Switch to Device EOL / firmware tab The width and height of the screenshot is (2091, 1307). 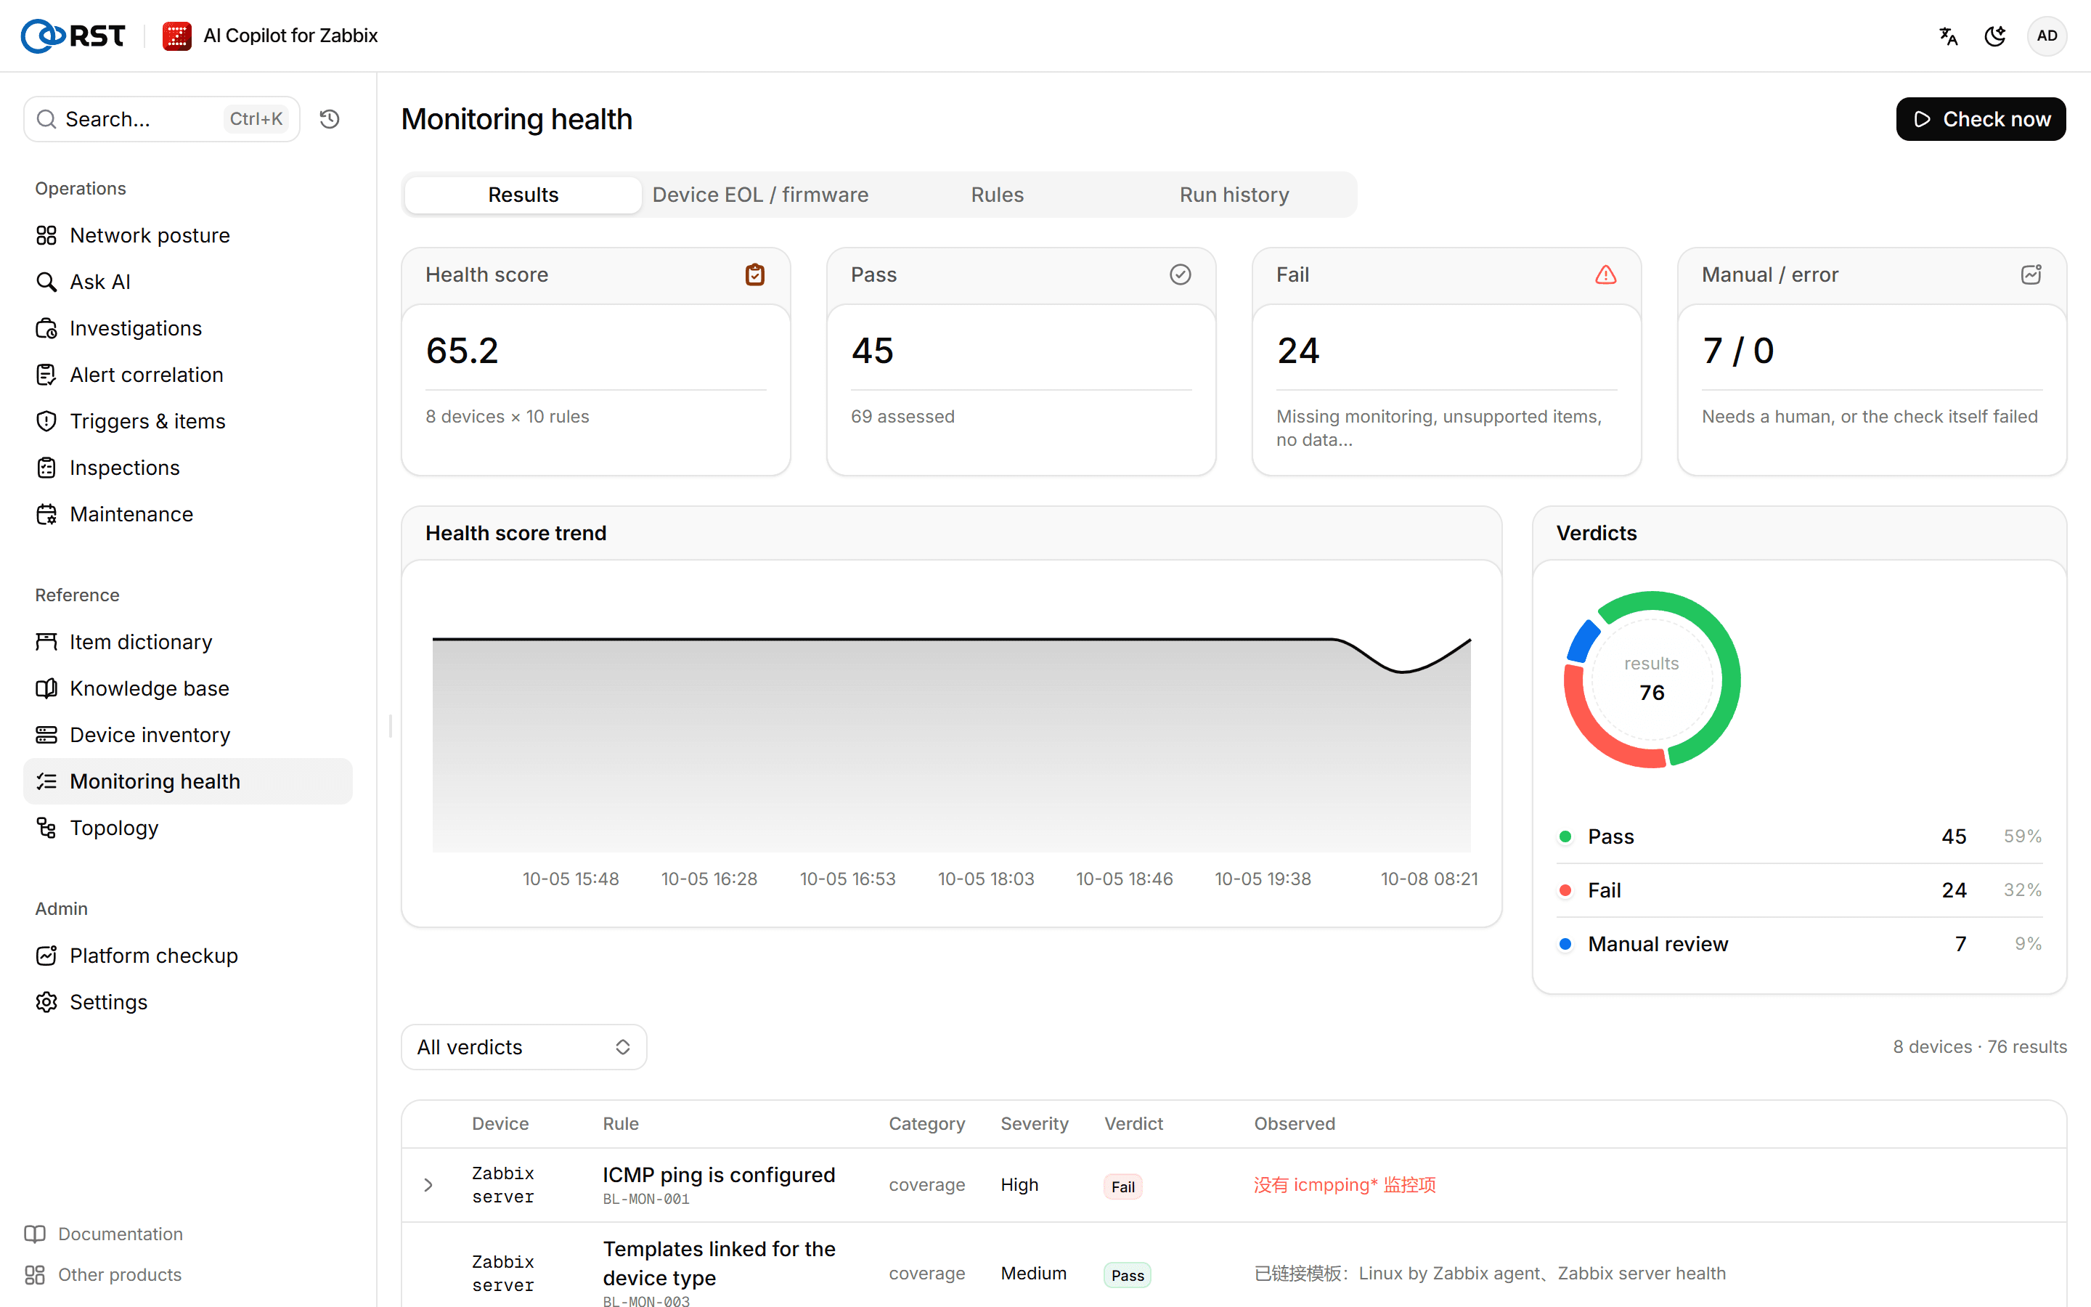click(x=760, y=195)
